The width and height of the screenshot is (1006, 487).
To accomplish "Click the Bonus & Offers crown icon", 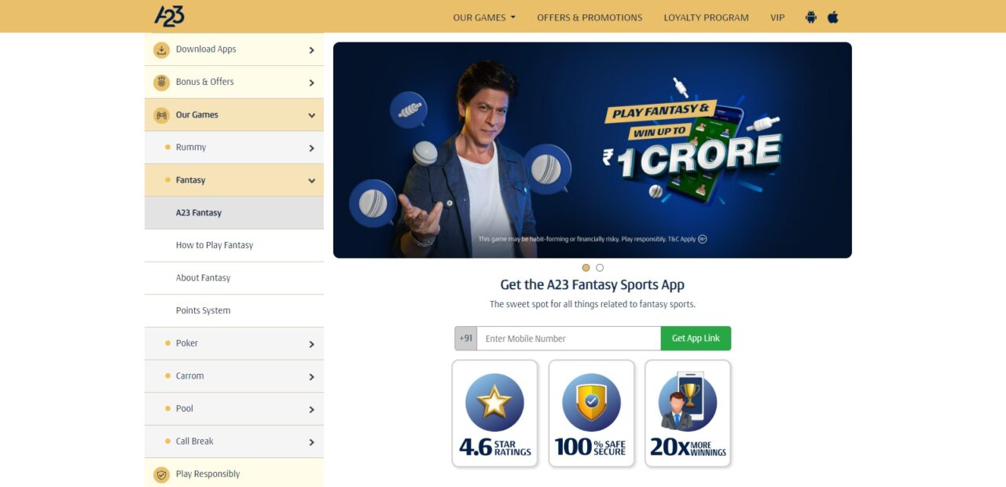I will coord(161,82).
